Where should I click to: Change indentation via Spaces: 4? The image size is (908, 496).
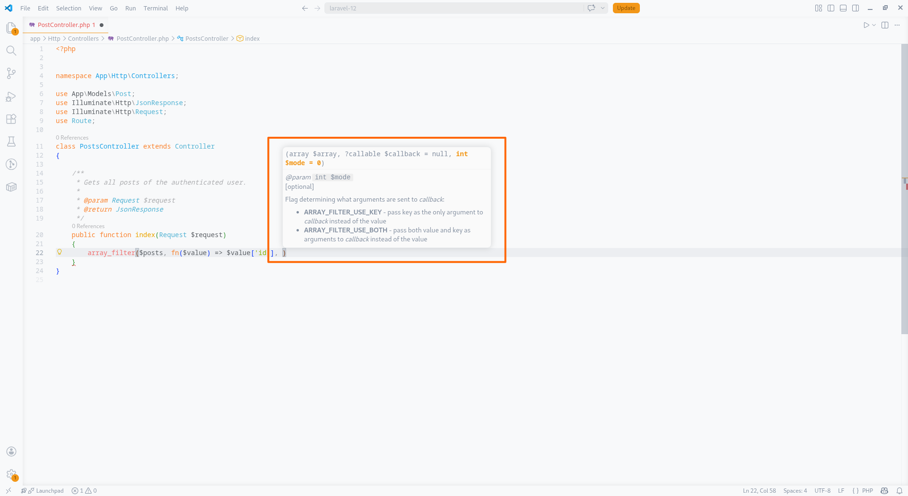[x=795, y=491]
